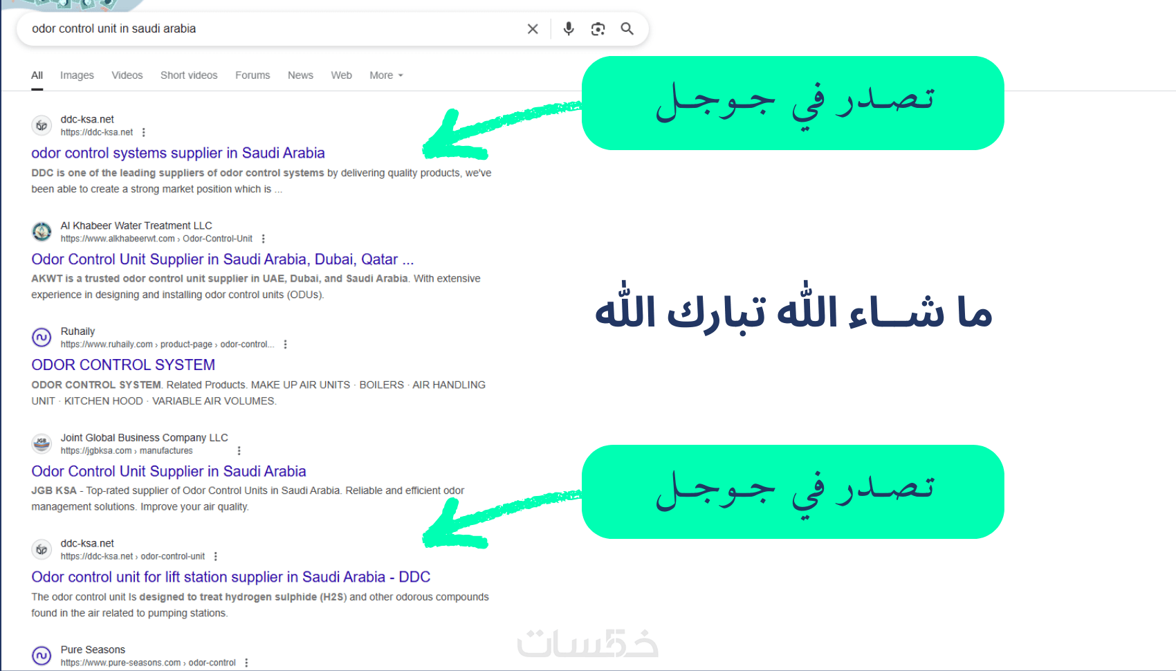Click the snippet starting 'DDC is one of the leading suppliers'
This screenshot has width=1176, height=671.
tap(261, 181)
